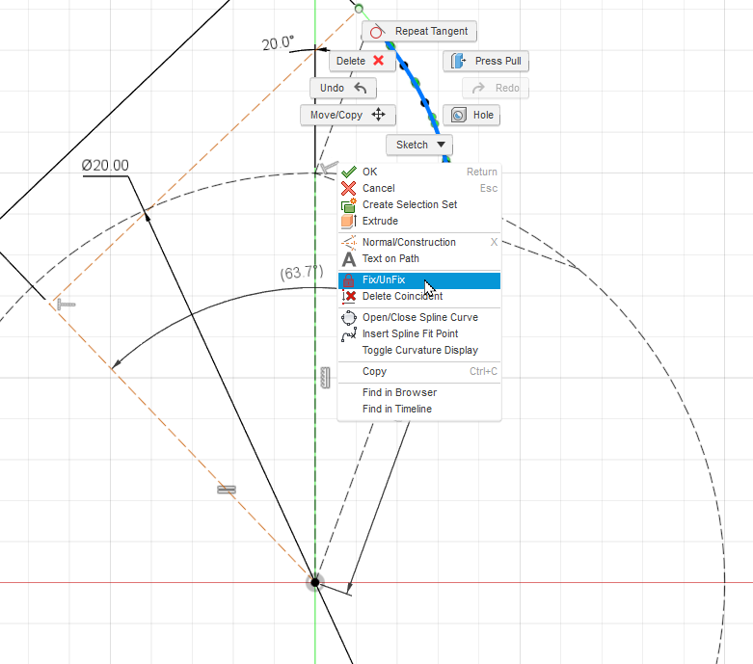Click the Repeat Tangent button
The width and height of the screenshot is (753, 664).
[419, 32]
